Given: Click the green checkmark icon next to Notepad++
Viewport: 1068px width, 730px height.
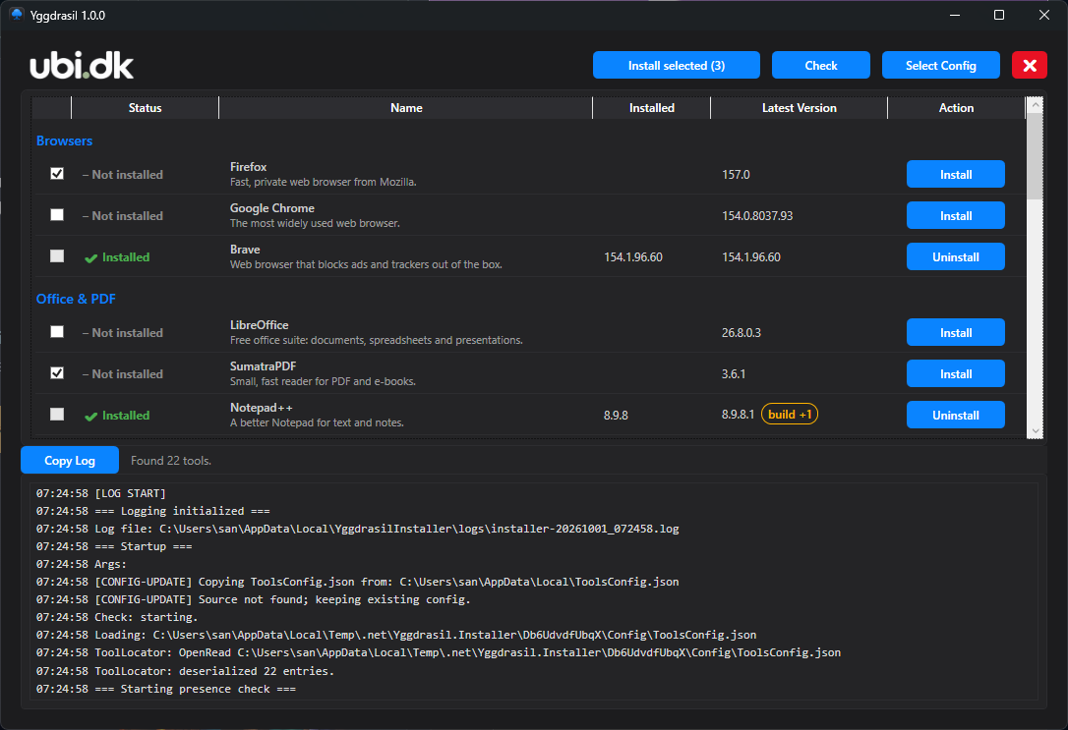Looking at the screenshot, I should pos(90,416).
